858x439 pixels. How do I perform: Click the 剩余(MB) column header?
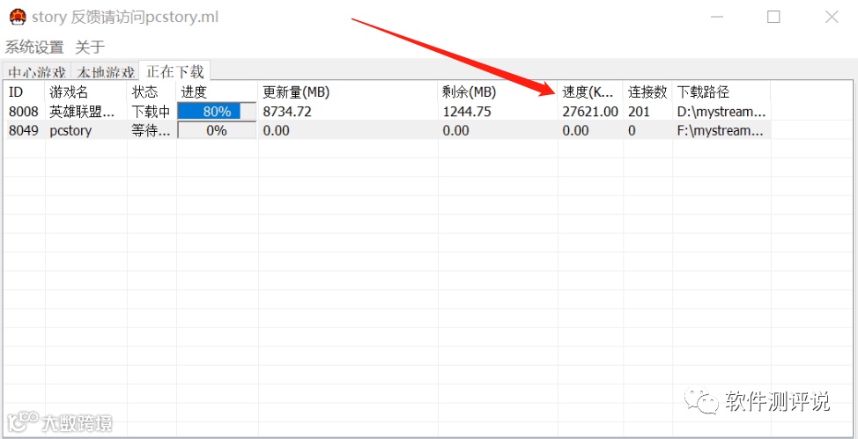(498, 91)
